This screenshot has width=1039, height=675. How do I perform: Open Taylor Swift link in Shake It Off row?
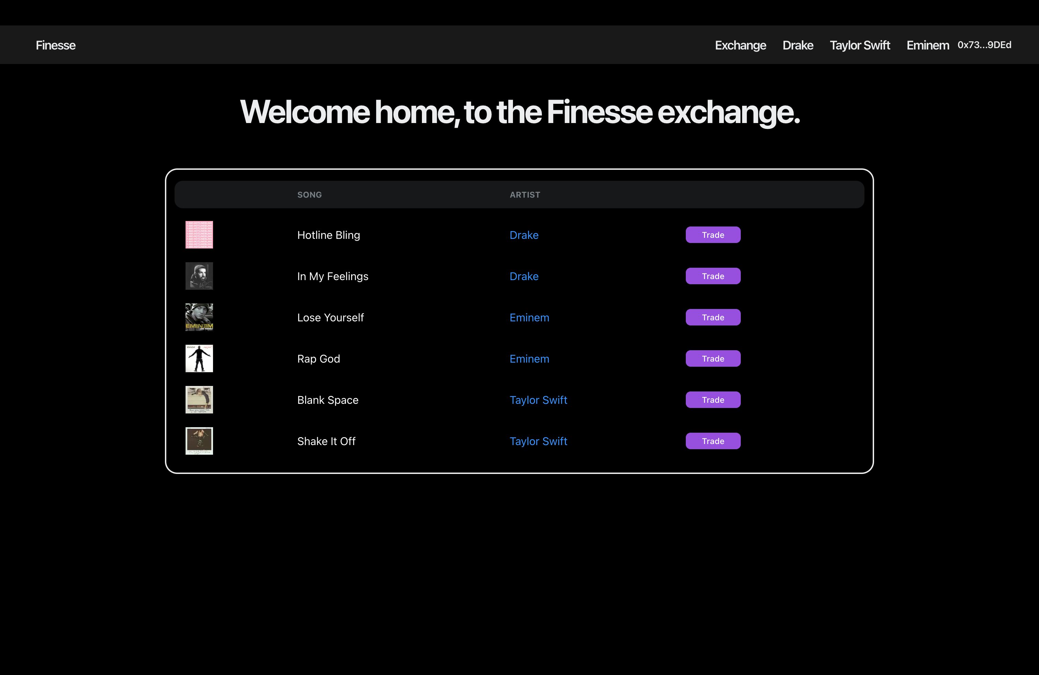click(538, 441)
